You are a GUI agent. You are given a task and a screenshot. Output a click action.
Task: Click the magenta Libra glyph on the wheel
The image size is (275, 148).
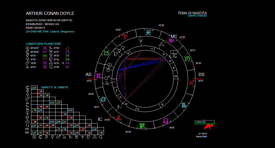coord(166,121)
